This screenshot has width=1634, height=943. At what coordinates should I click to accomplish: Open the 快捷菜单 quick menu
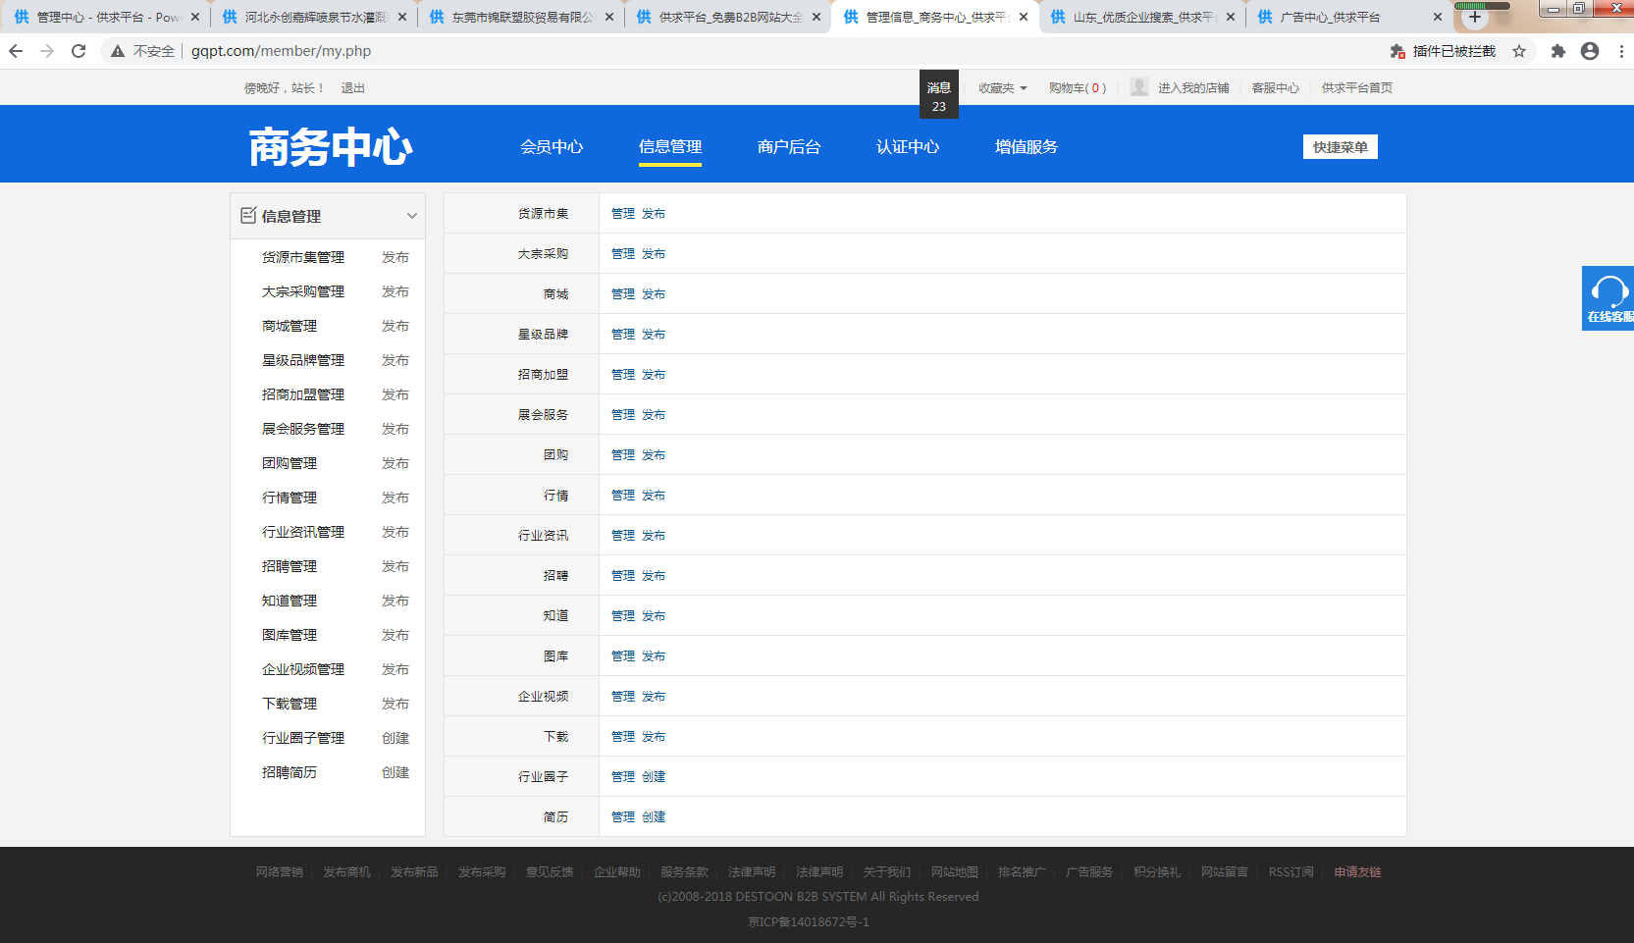tap(1340, 147)
